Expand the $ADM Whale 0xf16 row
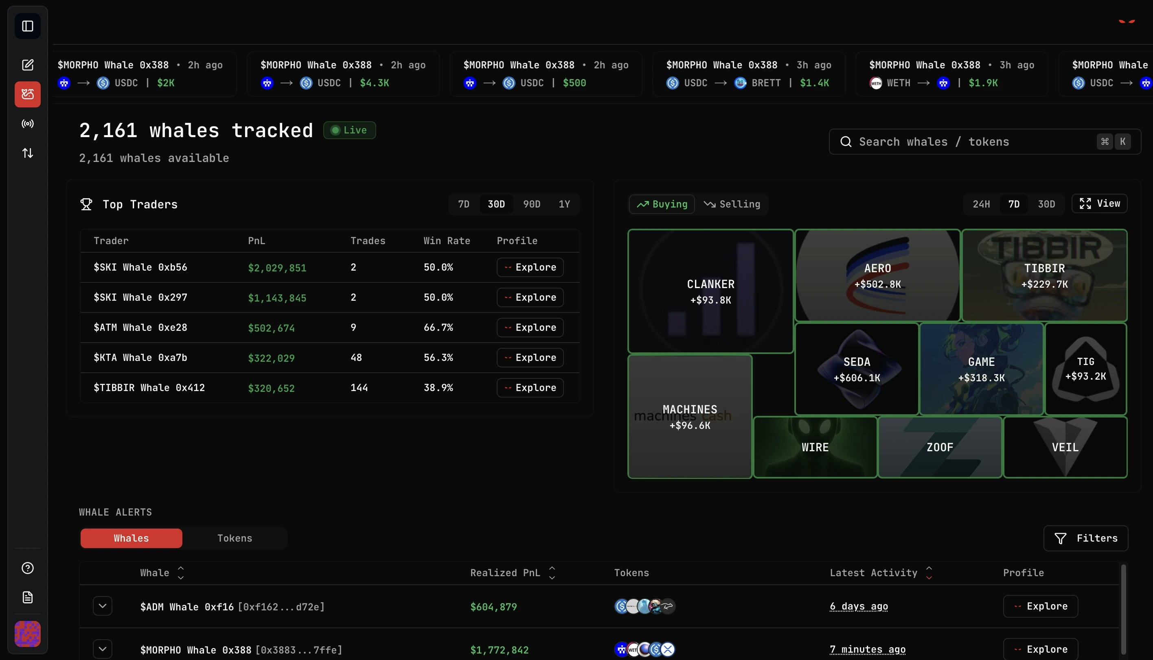The width and height of the screenshot is (1153, 660). coord(103,606)
